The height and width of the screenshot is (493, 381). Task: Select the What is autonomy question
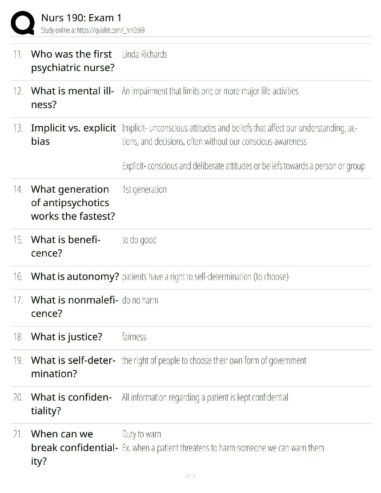tap(75, 276)
